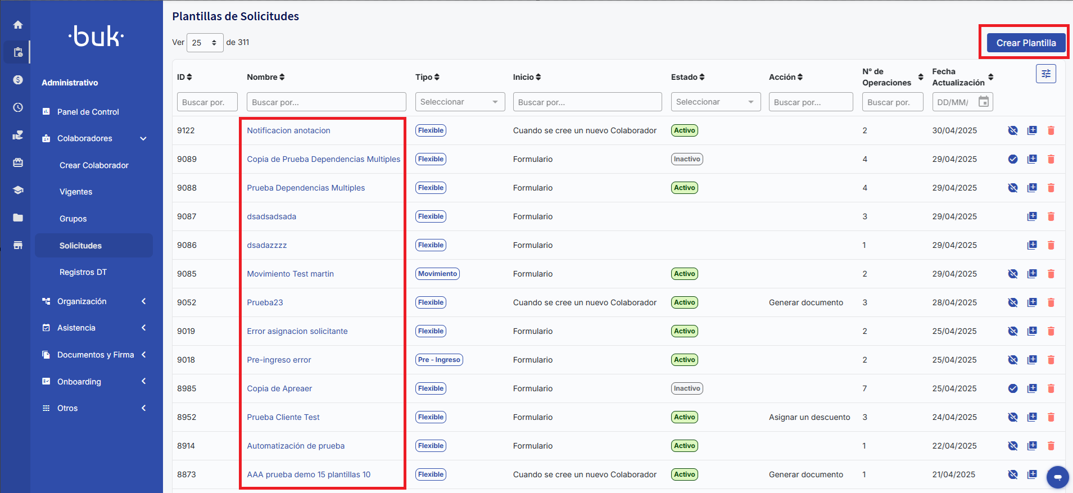Image resolution: width=1073 pixels, height=493 pixels.
Task: Click the buk logo
Action: [96, 37]
